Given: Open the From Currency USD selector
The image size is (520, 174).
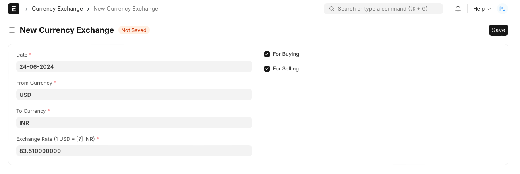Looking at the screenshot, I should point(134,95).
